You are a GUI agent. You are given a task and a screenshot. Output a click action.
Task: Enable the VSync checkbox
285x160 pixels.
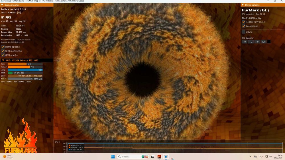244,32
